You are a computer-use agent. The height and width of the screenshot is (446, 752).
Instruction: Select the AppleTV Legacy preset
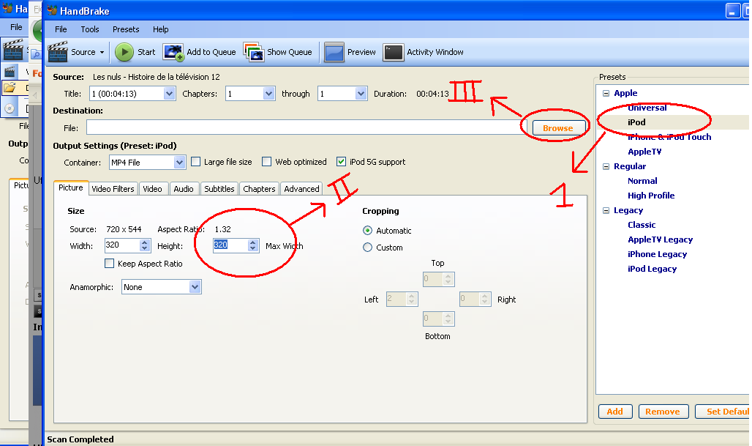click(661, 239)
